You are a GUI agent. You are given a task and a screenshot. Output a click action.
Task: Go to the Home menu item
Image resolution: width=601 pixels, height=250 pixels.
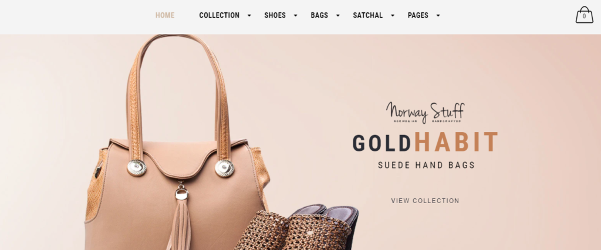165,15
